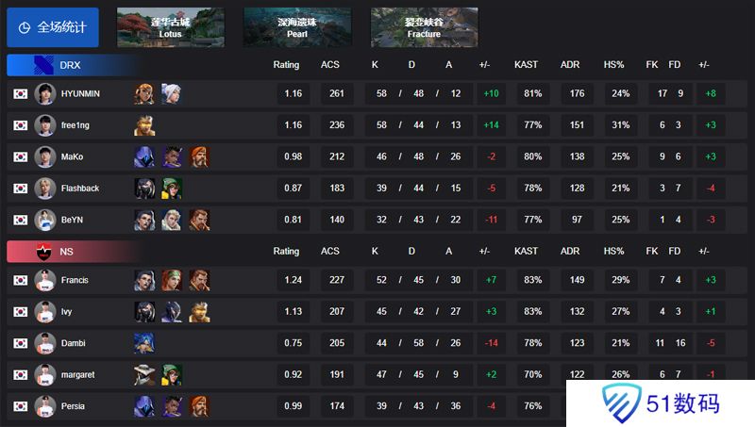
Task: Select the Fracture map tab
Action: pos(424,27)
